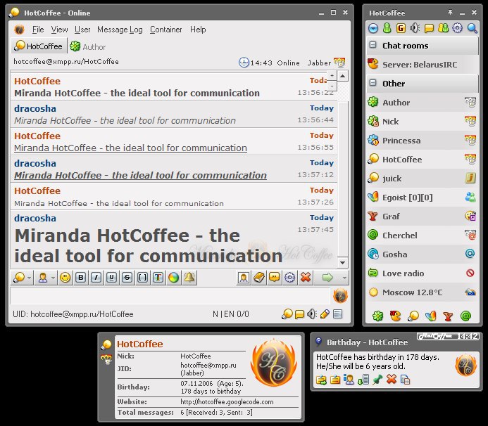
Task: Click Jabber bulb status icon at list bottom
Action: (413, 316)
